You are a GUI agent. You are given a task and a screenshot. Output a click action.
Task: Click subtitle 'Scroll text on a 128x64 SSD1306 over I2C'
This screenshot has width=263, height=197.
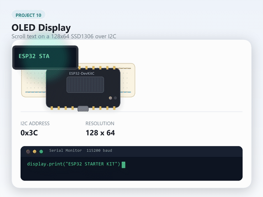coord(64,37)
